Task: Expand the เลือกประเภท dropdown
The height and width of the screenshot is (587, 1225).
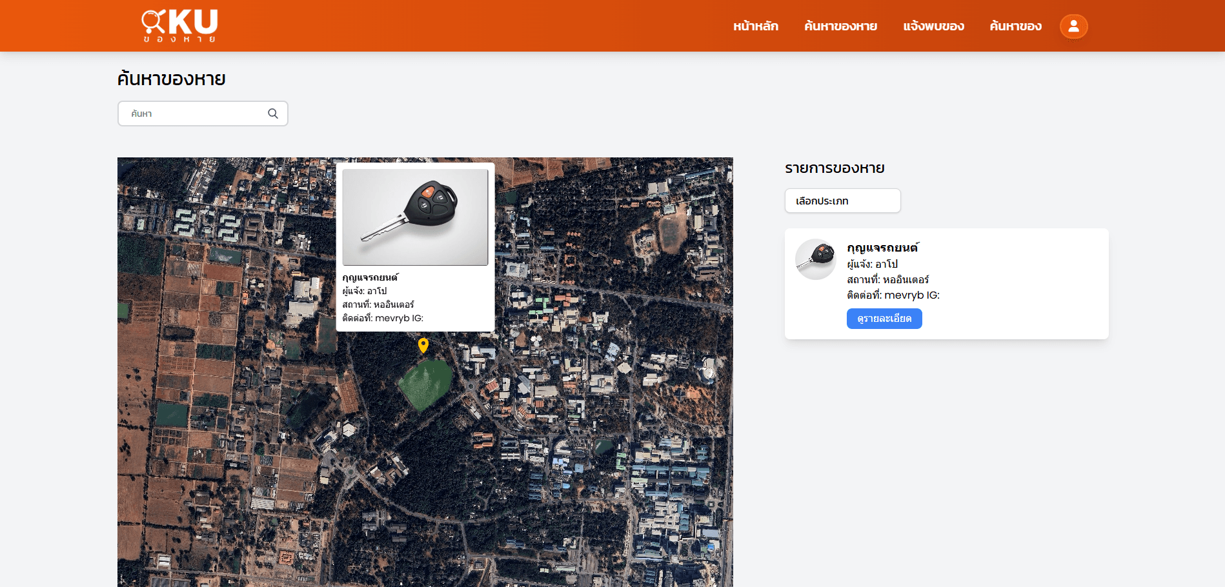Action: click(842, 201)
